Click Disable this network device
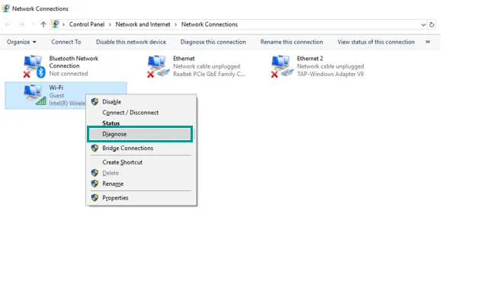 click(x=131, y=42)
